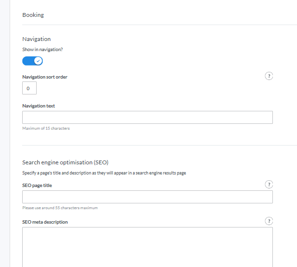Image resolution: width=297 pixels, height=267 pixels.
Task: Focus the SEO meta description text area
Action: click(x=147, y=246)
